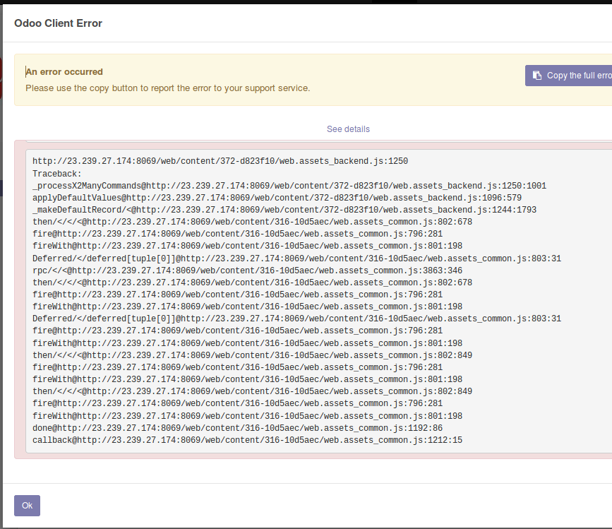Click the callback@ traceback line
The image size is (612, 529).
point(248,440)
